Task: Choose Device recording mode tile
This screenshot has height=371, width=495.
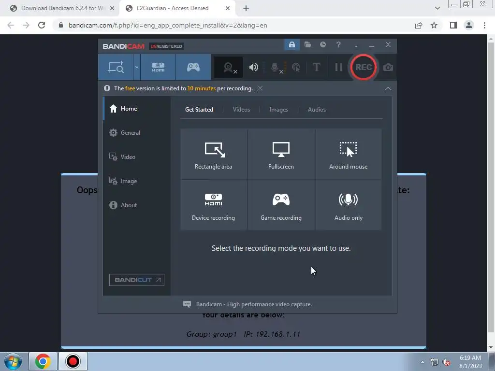Action: [213, 205]
